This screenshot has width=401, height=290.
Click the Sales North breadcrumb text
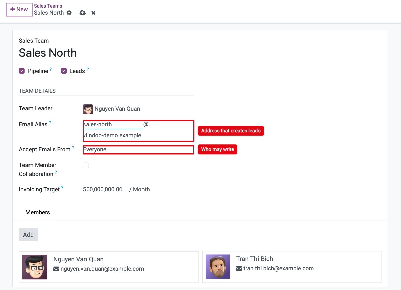[49, 13]
